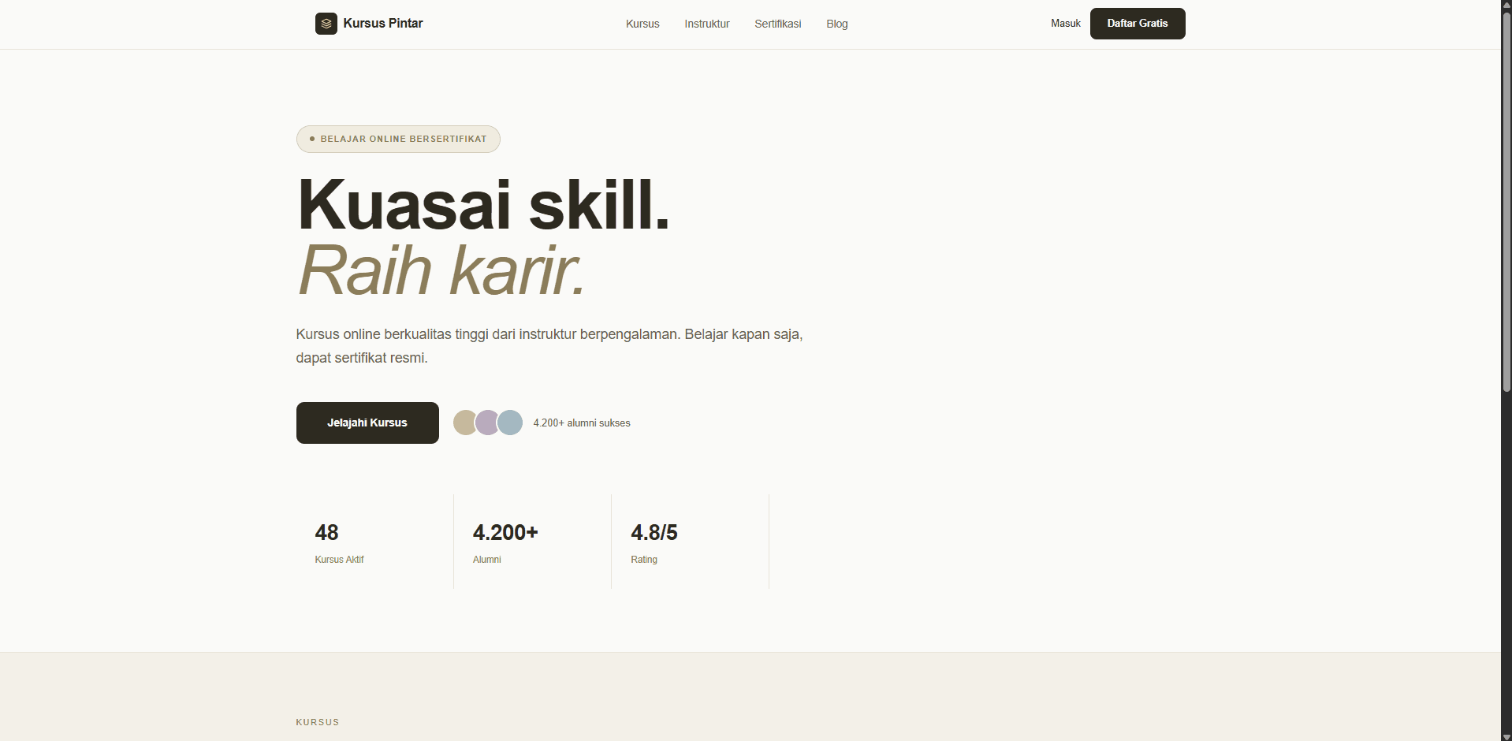Click the BELAJAR ONLINE BERSERTIFIKAT badge

(x=397, y=139)
